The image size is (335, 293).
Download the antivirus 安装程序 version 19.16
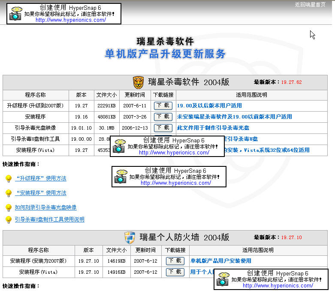163,117
